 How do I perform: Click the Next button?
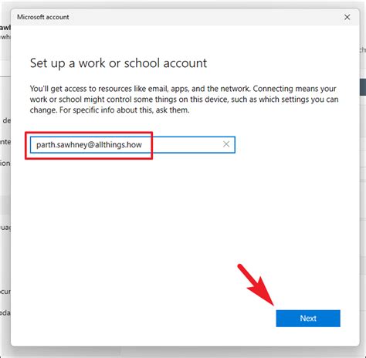click(308, 319)
